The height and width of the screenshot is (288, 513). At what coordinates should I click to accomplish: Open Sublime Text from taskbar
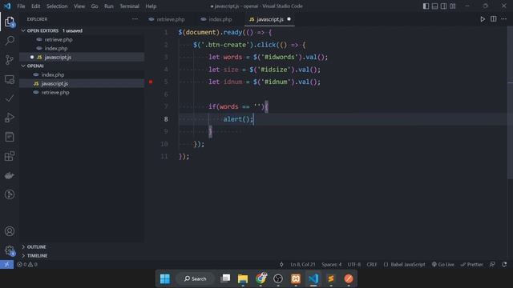tap(331, 279)
